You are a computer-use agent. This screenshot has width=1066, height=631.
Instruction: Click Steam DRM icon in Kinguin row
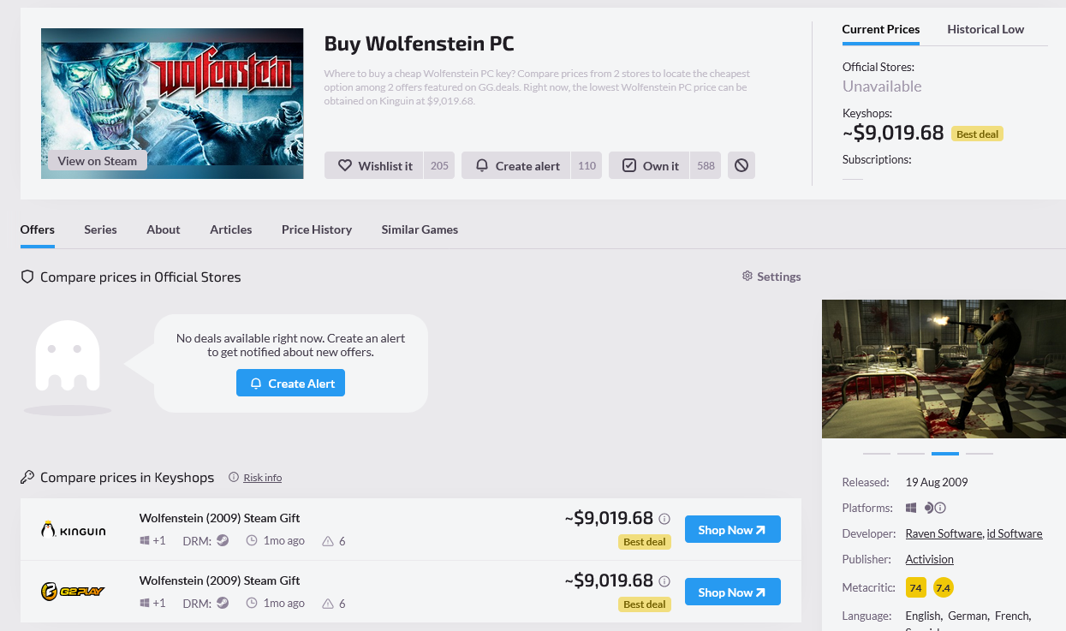(x=223, y=541)
